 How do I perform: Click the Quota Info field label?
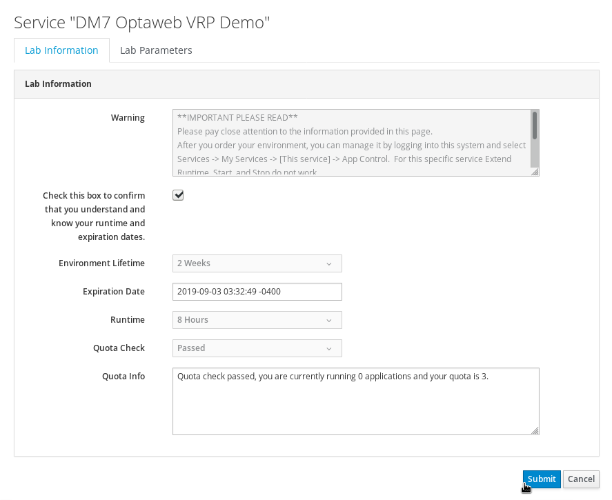point(123,377)
